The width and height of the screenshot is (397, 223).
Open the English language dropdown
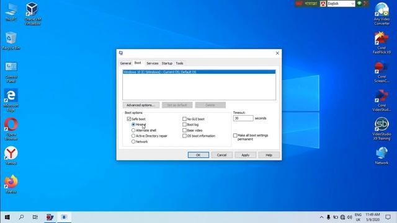(341, 4)
